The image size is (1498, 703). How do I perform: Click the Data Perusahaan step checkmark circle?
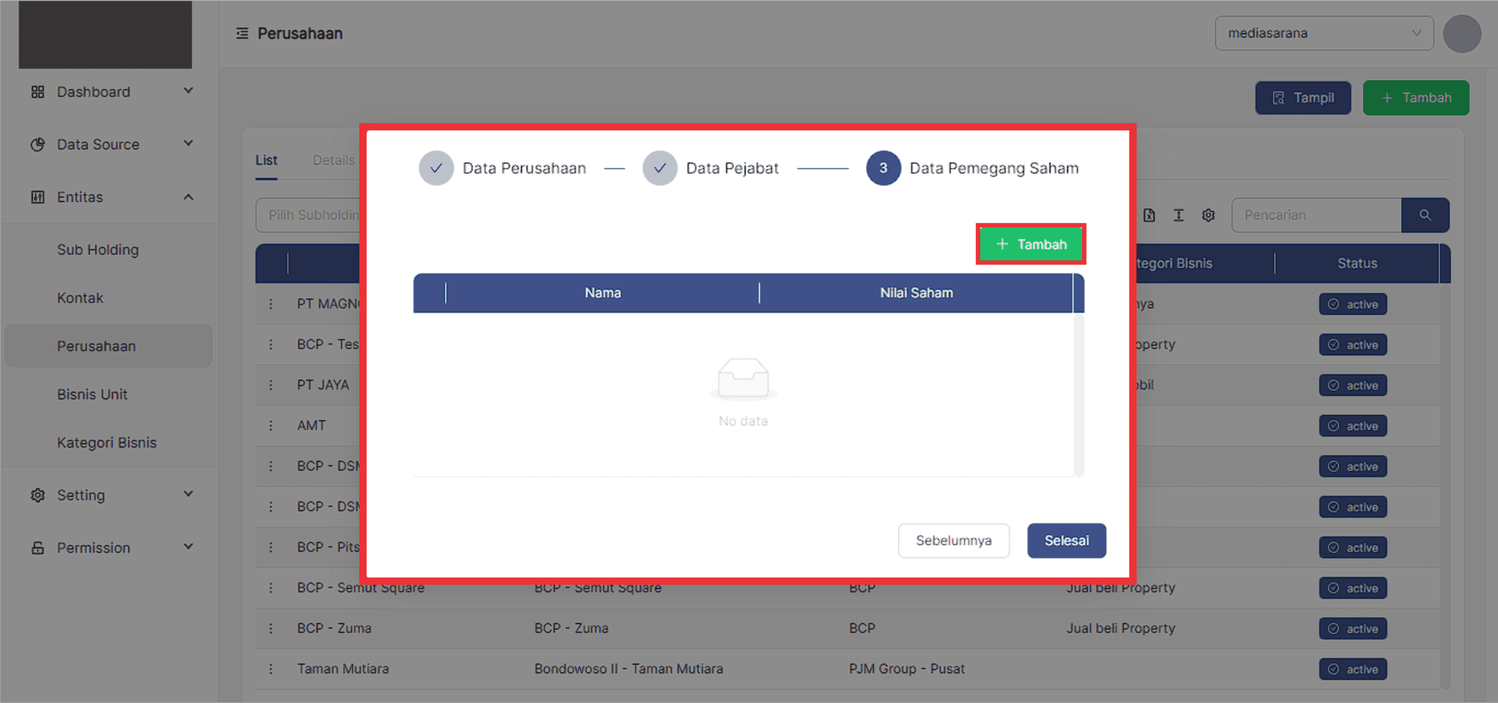[436, 168]
